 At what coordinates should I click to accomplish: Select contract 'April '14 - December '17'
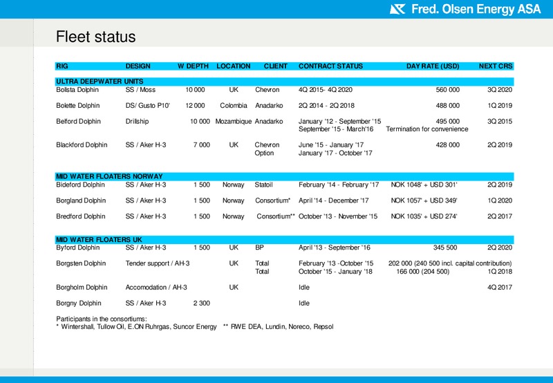coord(334,200)
